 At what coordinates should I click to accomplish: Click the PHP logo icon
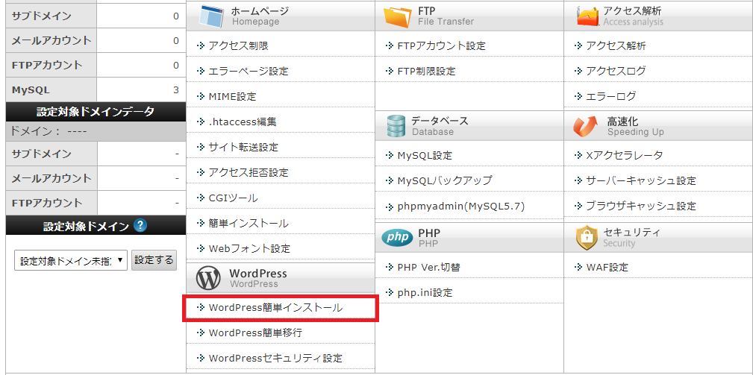point(396,237)
